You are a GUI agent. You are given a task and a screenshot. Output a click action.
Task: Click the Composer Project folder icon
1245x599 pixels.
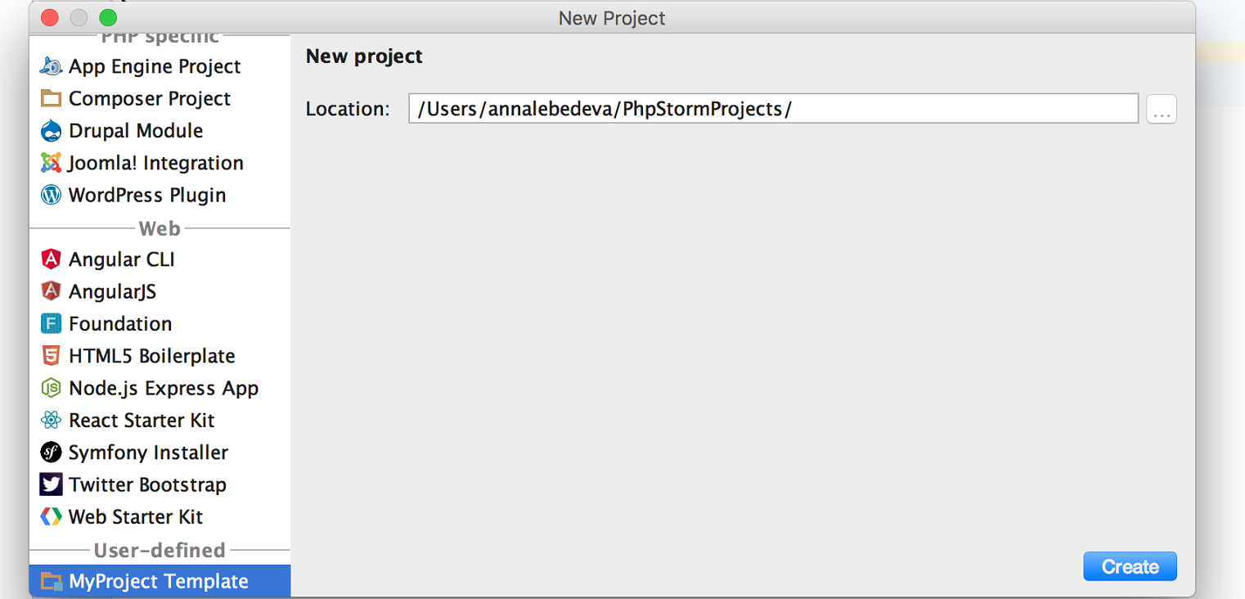[51, 99]
